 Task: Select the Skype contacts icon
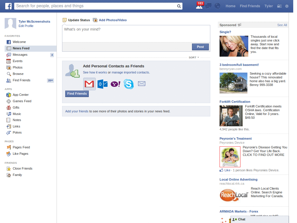128,84
